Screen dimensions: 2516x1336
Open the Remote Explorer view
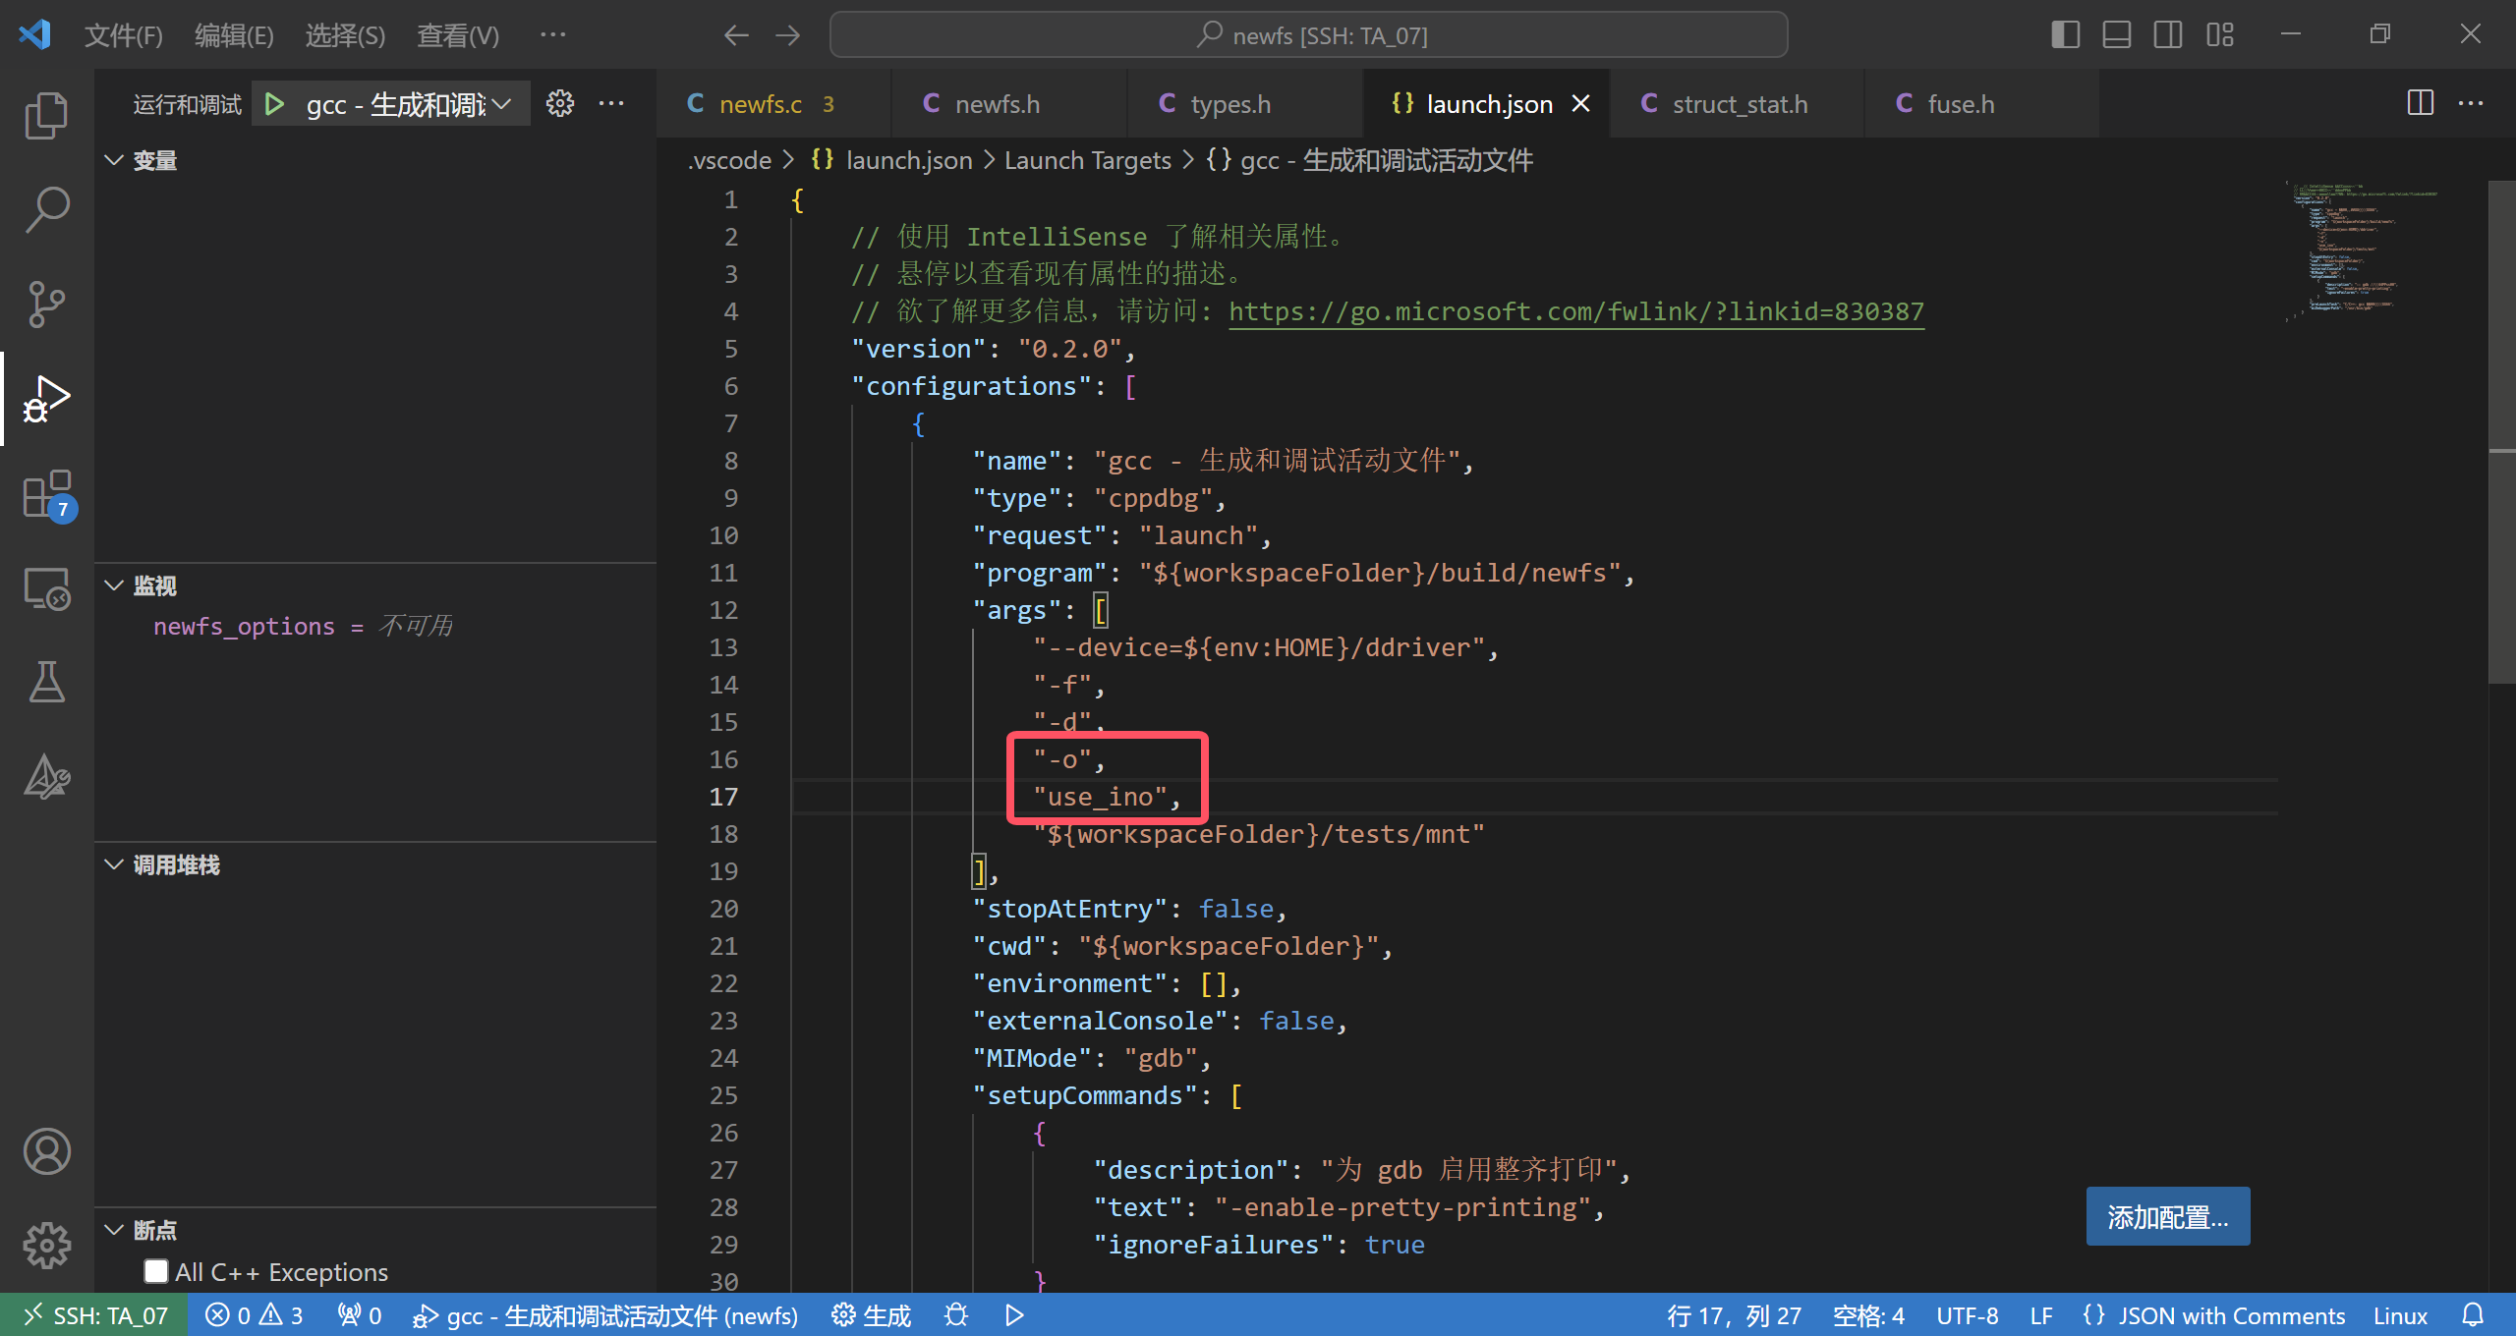coord(46,588)
